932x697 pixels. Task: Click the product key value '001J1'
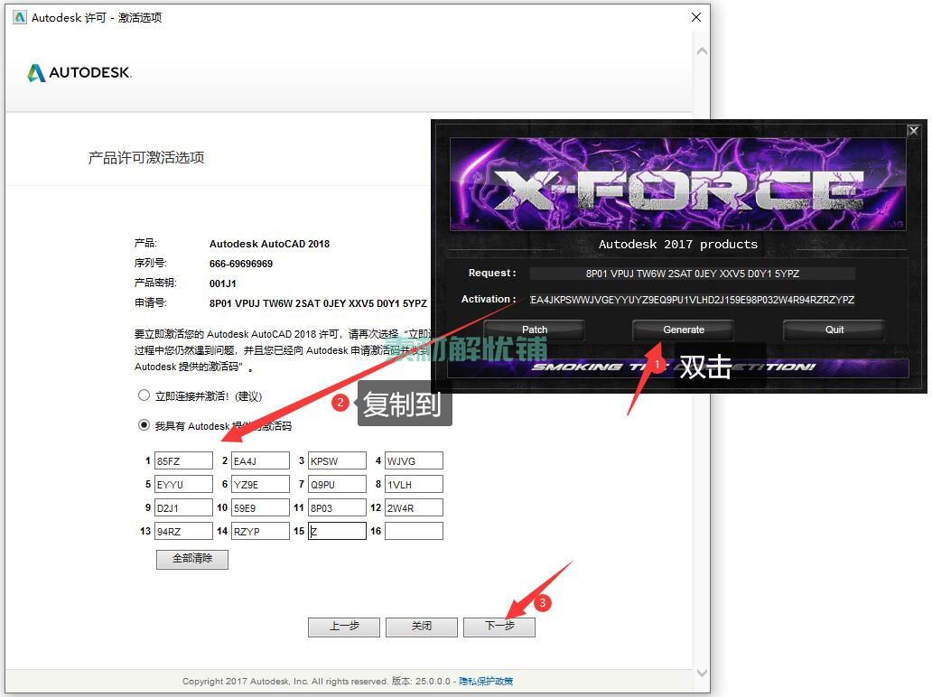tap(223, 283)
